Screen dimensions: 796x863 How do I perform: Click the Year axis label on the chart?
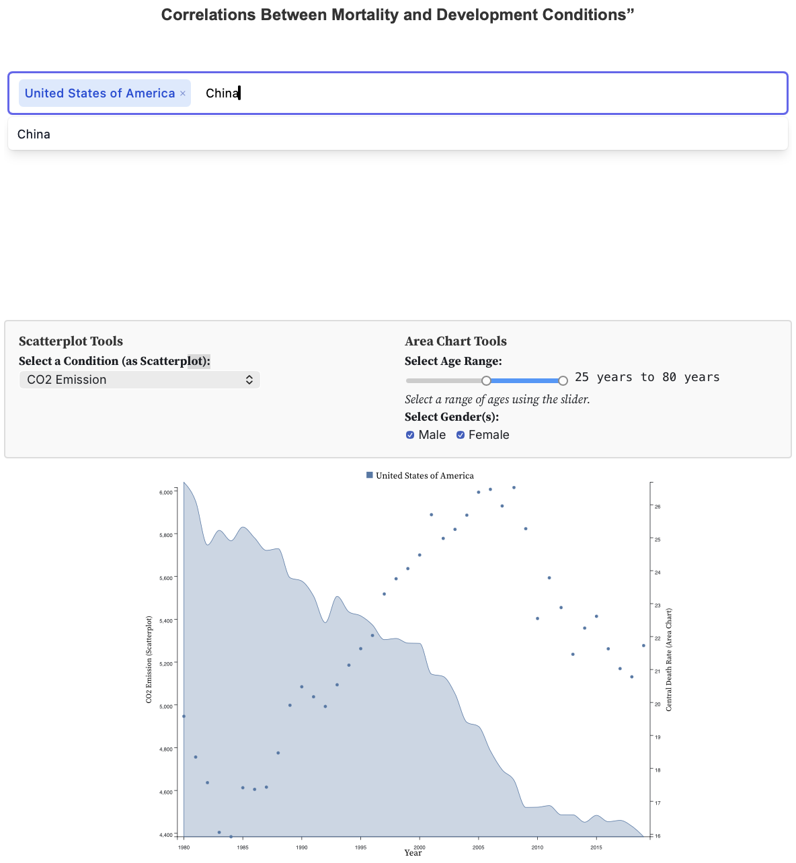[413, 852]
